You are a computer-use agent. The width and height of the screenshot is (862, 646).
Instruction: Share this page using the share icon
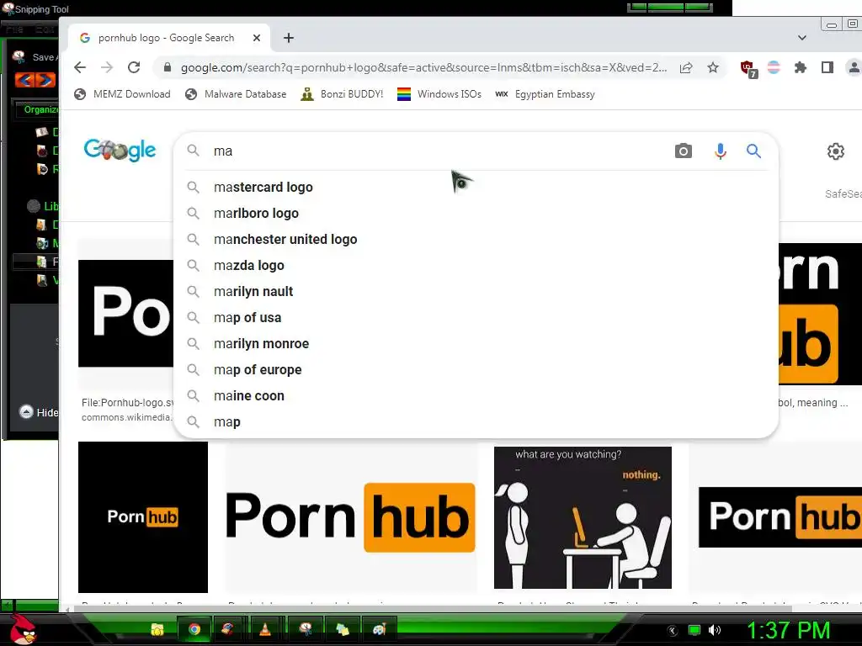tap(686, 67)
